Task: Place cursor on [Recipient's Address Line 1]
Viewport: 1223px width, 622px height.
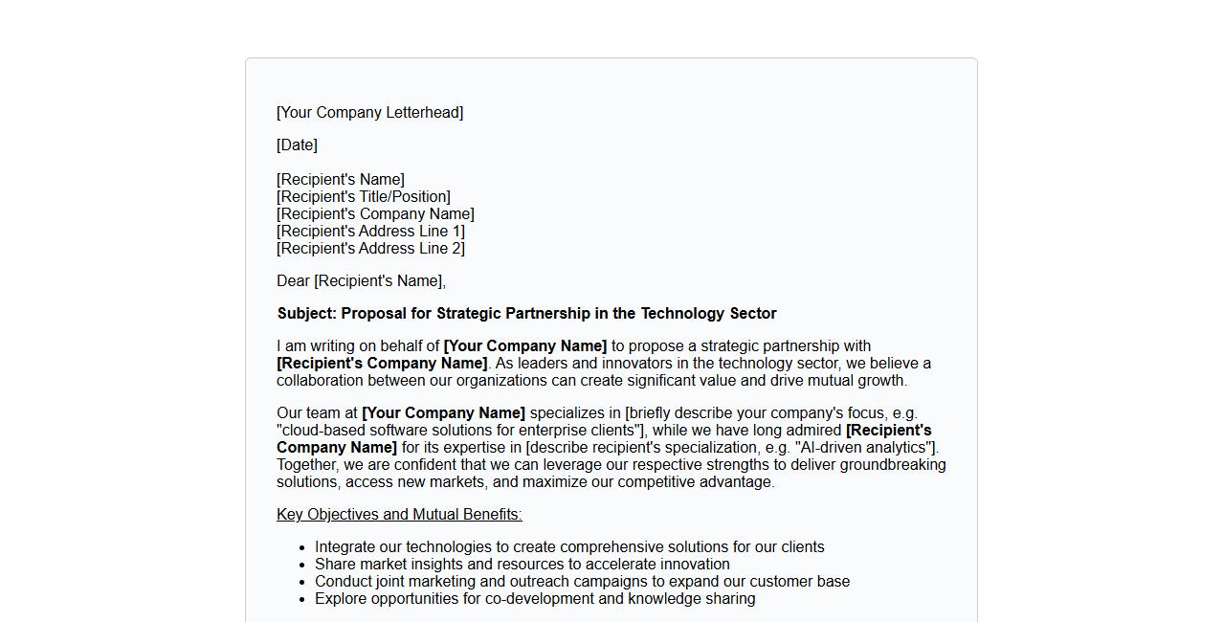Action: 370,232
